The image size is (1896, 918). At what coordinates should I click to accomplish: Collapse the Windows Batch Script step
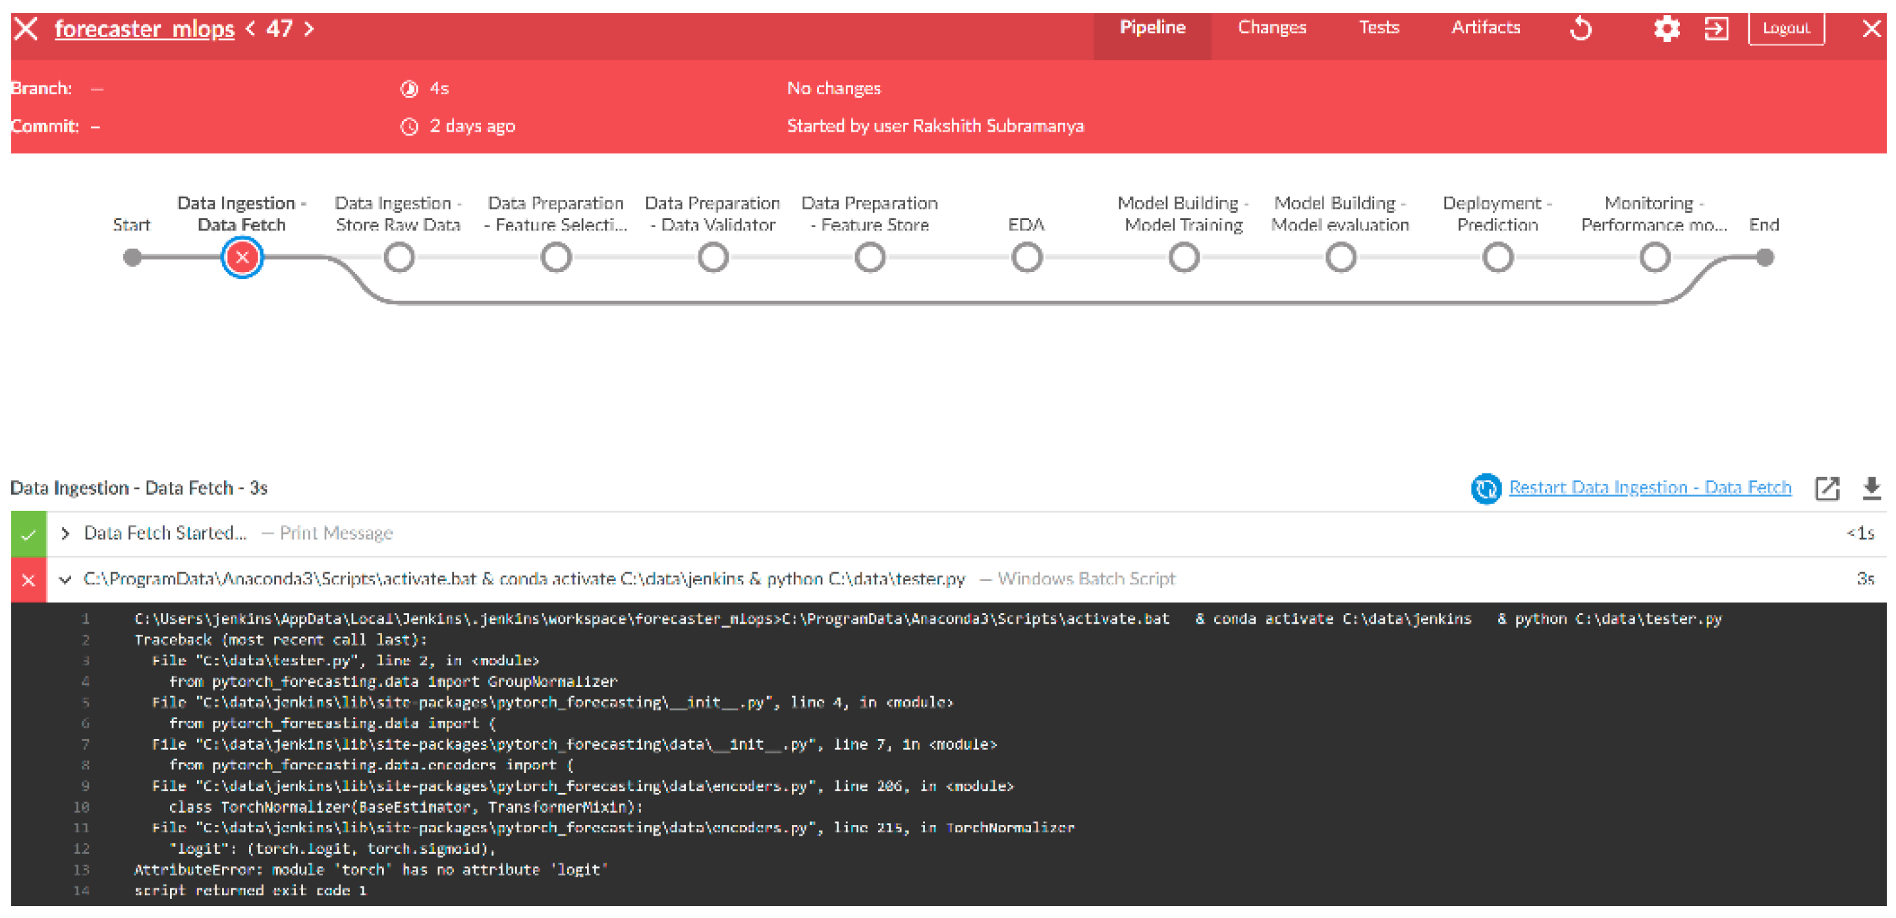click(65, 580)
